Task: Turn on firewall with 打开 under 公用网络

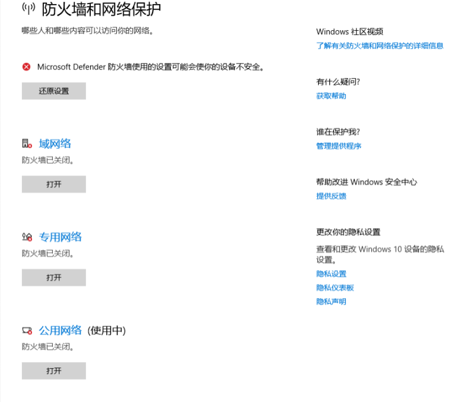Action: pos(54,371)
